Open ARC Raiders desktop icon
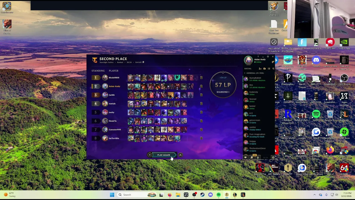355x200 pixels. tap(274, 169)
